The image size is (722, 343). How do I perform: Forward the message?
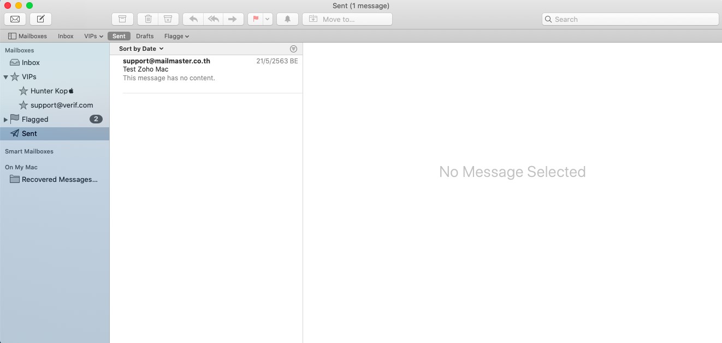pos(233,19)
